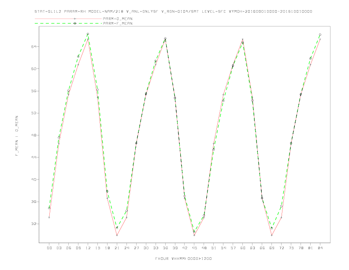The image size is (349, 270).
Task: Click x-axis tick label 24
Action: coord(126,248)
